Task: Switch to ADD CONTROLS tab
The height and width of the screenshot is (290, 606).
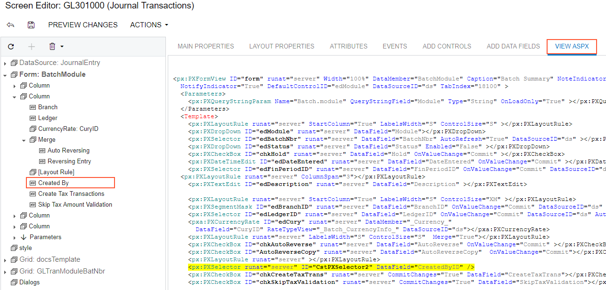Action: coord(447,46)
